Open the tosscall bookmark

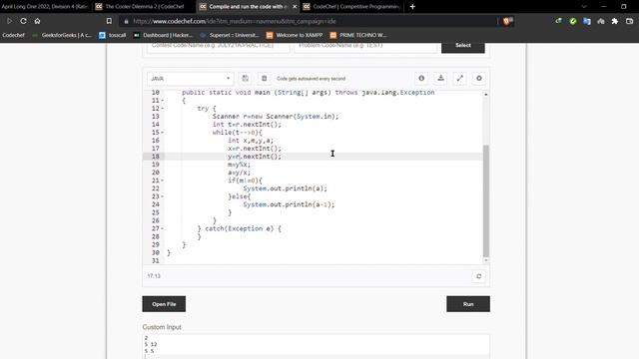(113, 36)
